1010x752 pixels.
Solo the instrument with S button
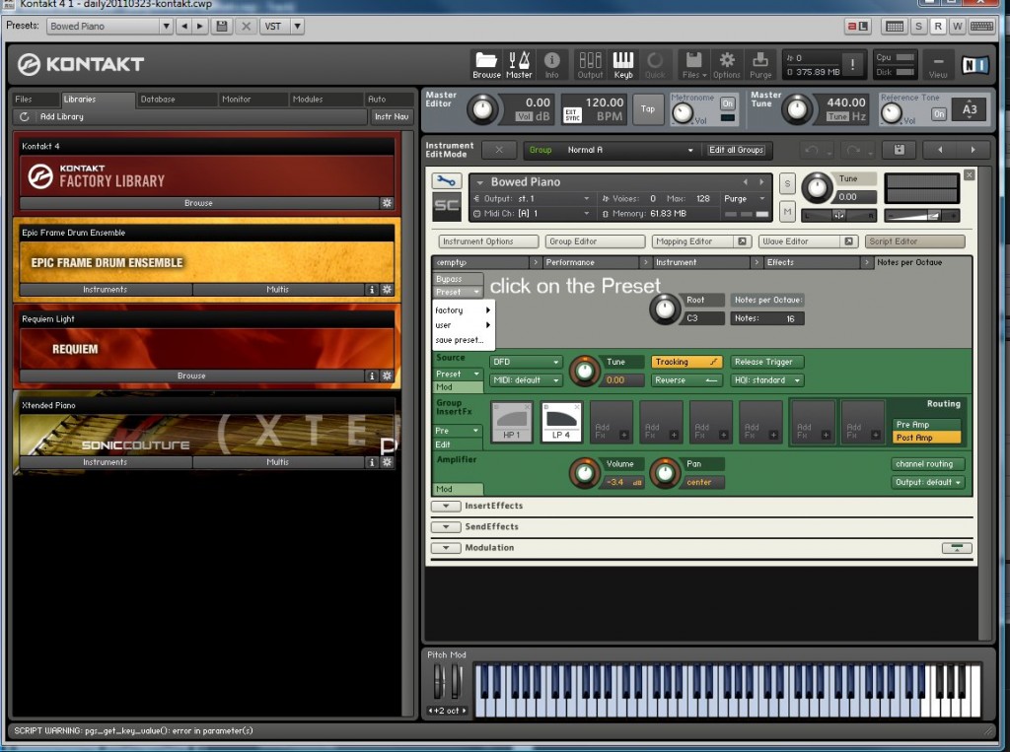pyautogui.click(x=787, y=183)
